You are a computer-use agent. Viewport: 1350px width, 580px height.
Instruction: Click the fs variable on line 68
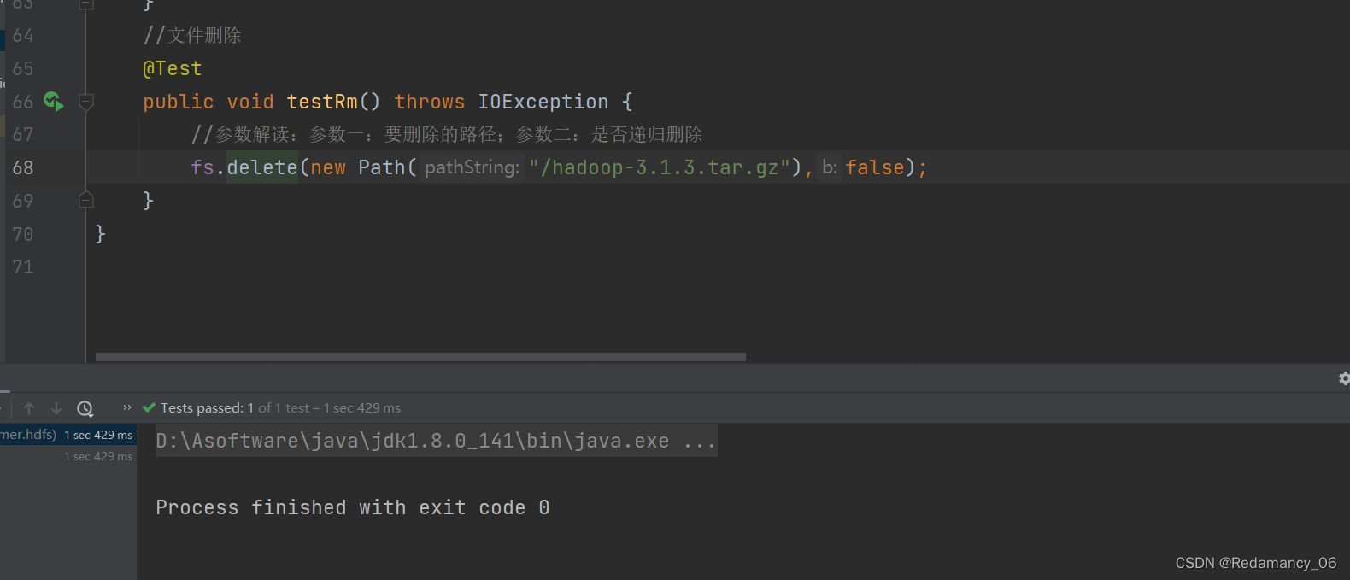tap(202, 167)
